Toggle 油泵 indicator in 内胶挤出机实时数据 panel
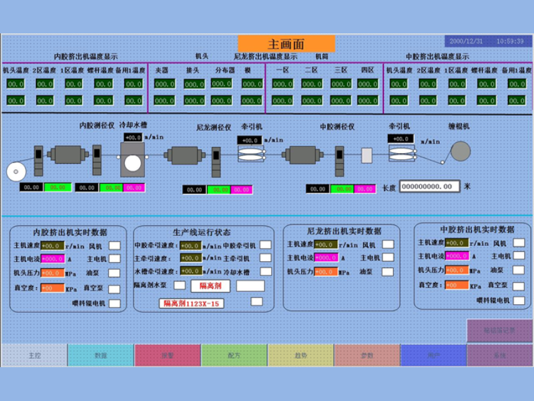The image size is (534, 401). tap(114, 273)
